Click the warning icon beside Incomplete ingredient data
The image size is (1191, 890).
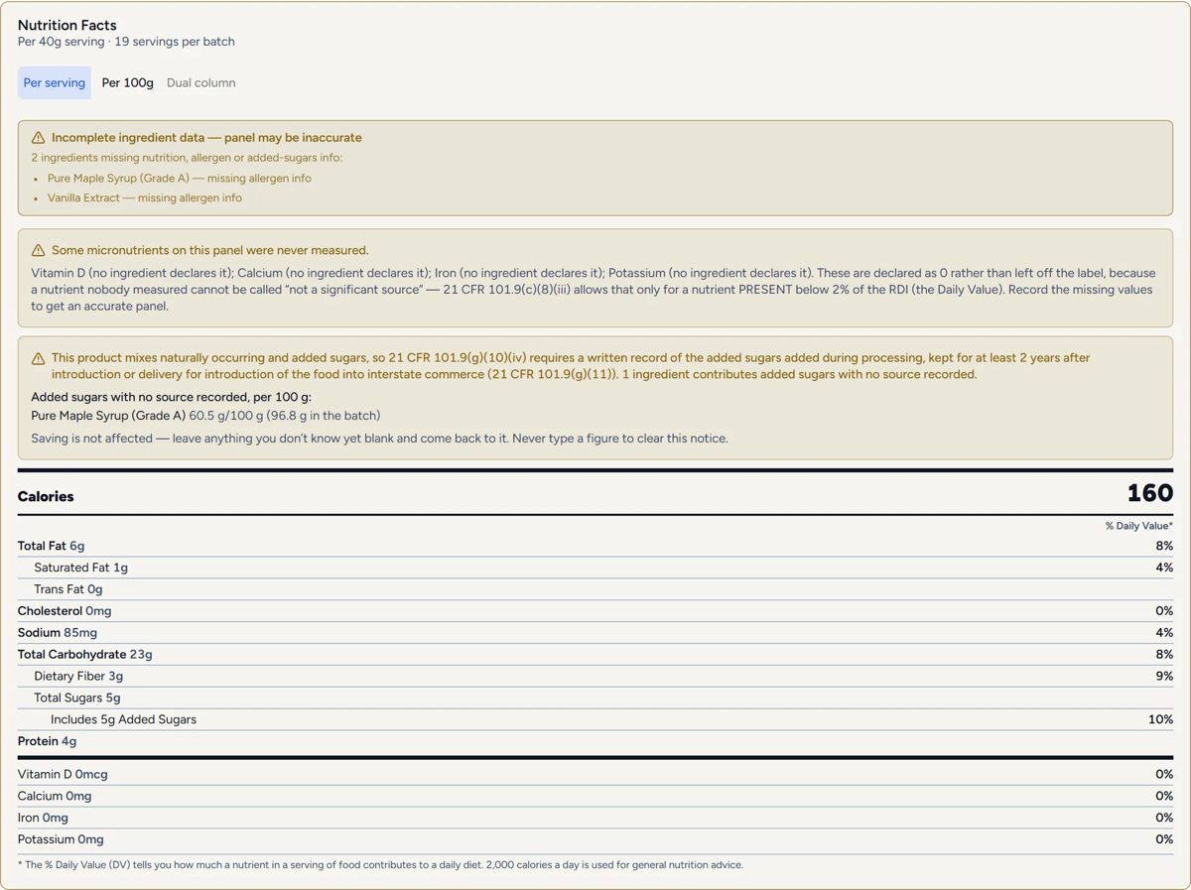click(x=39, y=138)
